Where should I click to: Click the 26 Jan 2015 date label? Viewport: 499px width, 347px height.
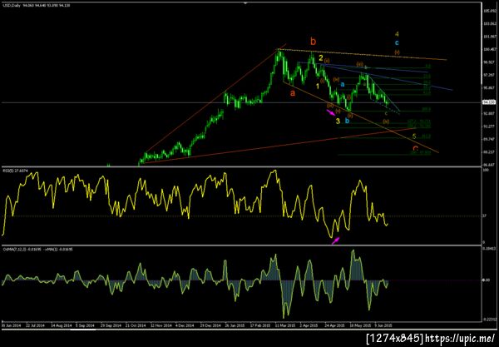(x=235, y=325)
